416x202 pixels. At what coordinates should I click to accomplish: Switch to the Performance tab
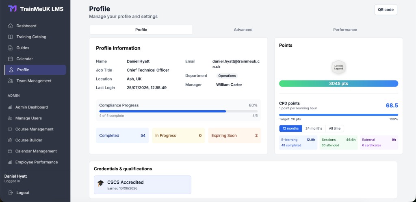[x=345, y=30]
